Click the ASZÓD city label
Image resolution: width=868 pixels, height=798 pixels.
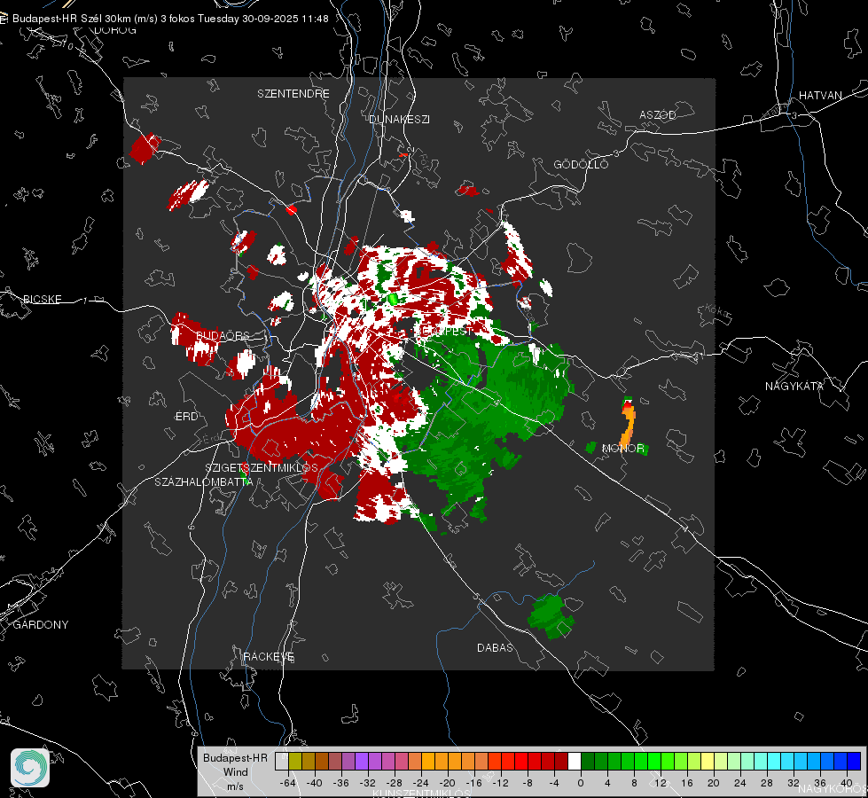(x=658, y=114)
